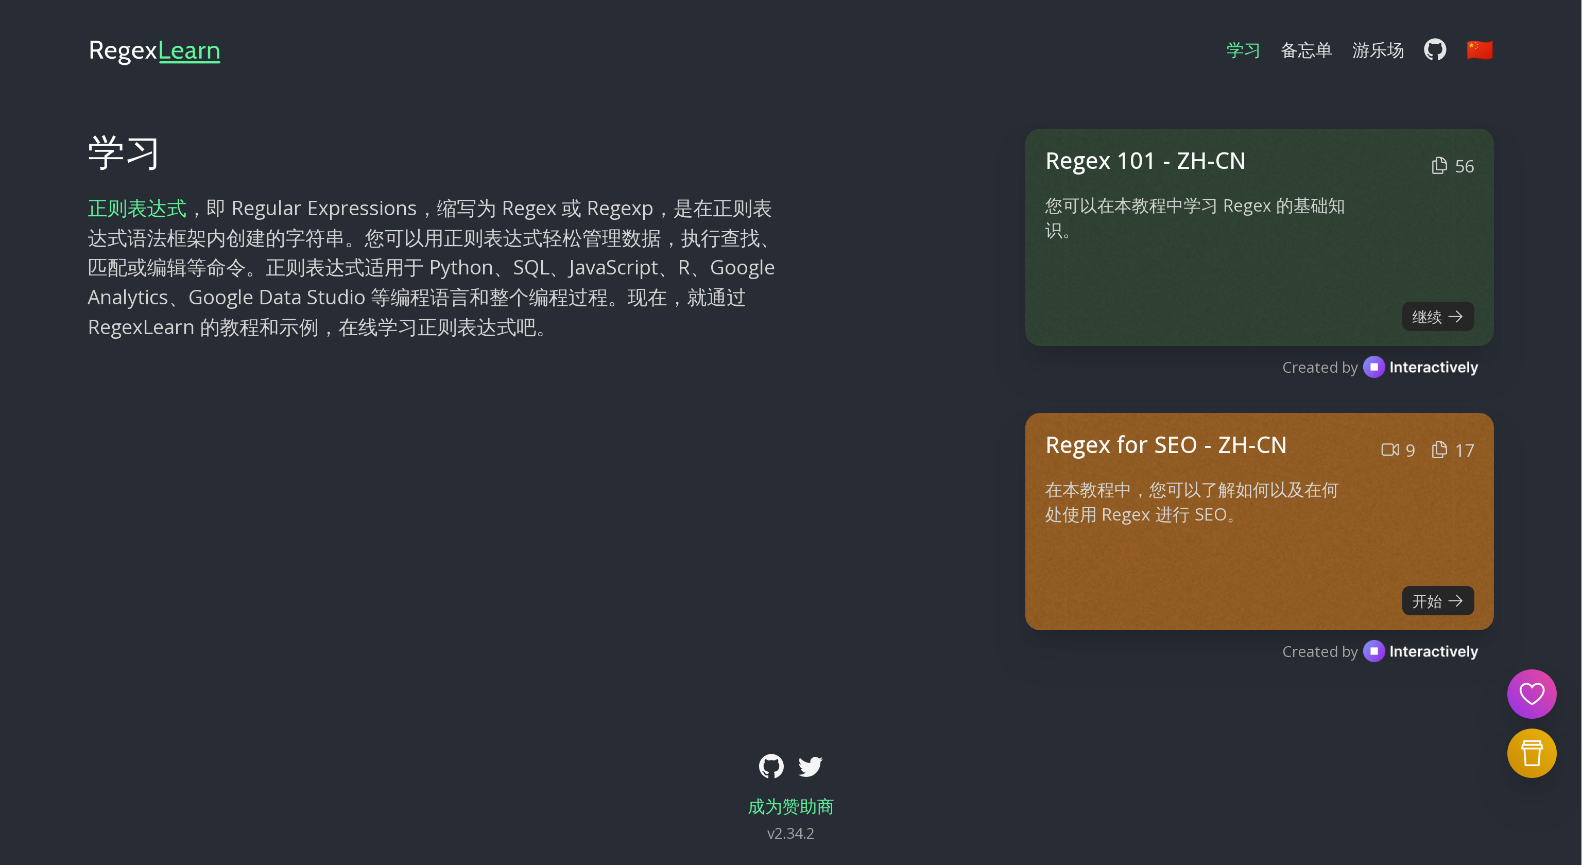This screenshot has height=865, width=1582.
Task: Click the purple heart sponsor button
Action: pyautogui.click(x=1531, y=694)
